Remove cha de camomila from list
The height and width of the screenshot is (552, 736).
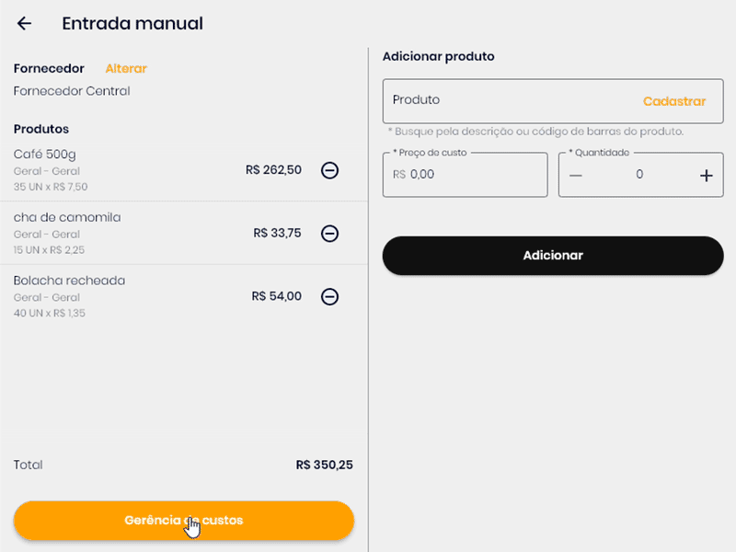tap(329, 234)
